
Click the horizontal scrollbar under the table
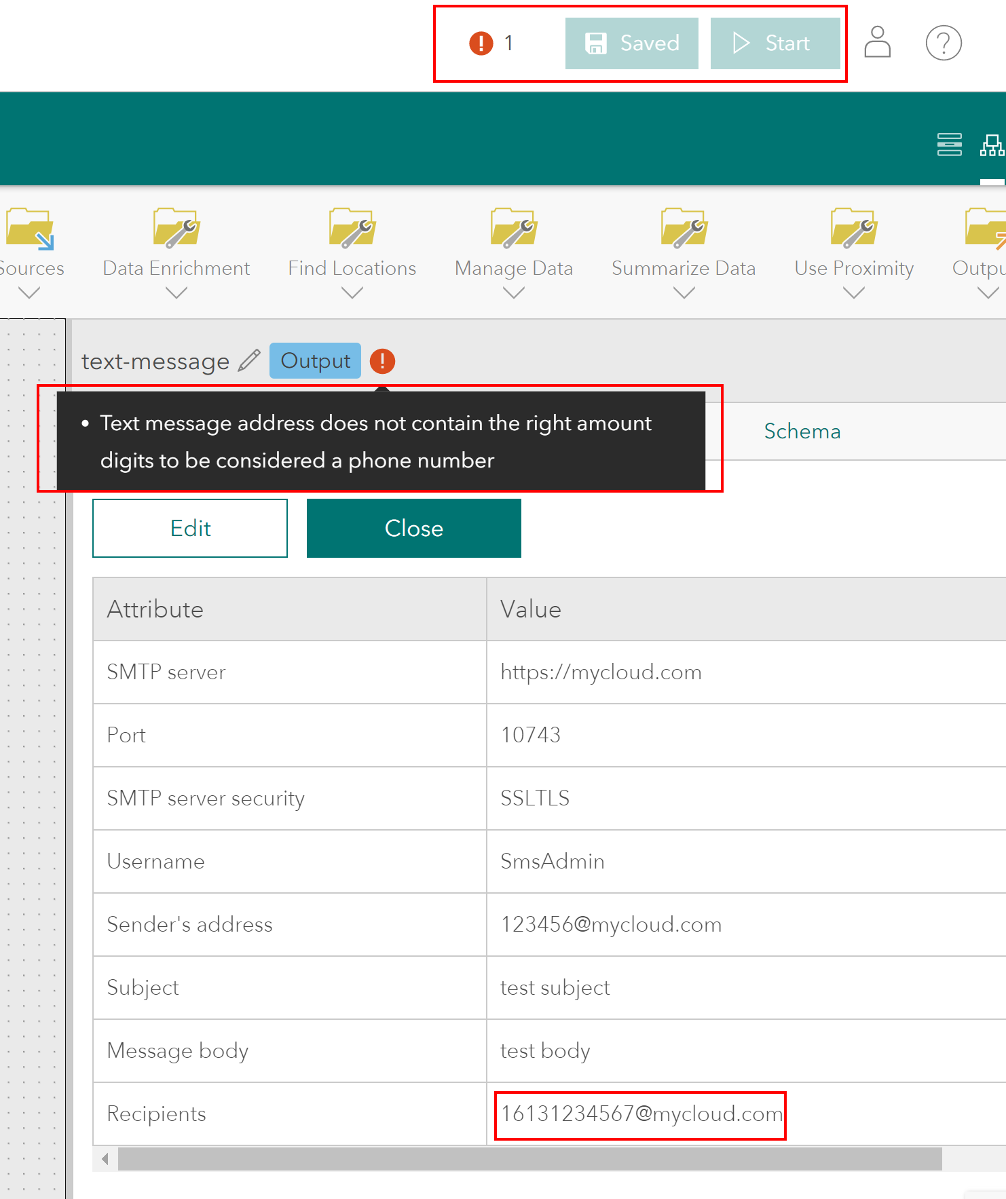click(529, 1159)
